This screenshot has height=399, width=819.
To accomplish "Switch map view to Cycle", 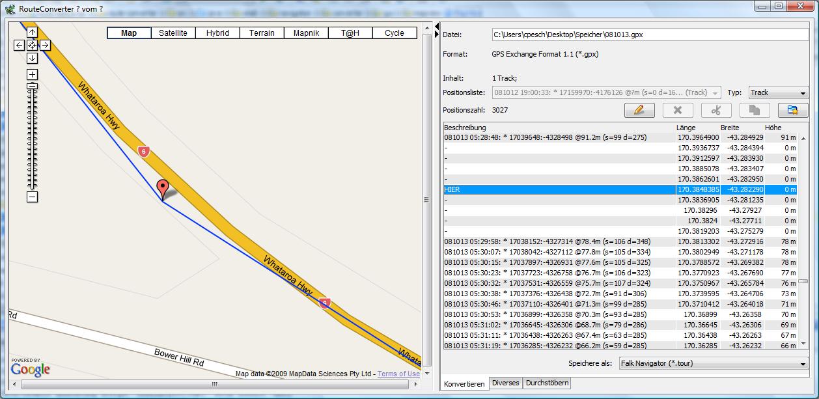I will [x=395, y=33].
